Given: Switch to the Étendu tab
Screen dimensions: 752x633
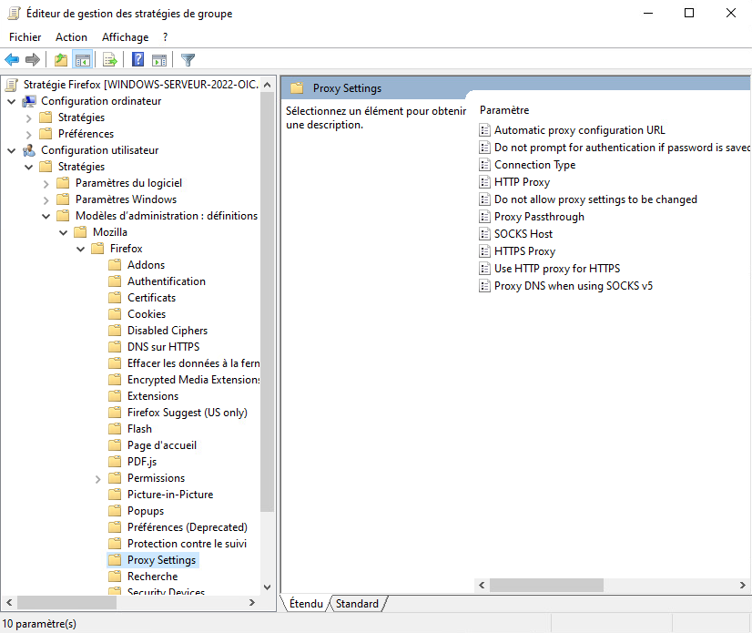Looking at the screenshot, I should point(306,603).
